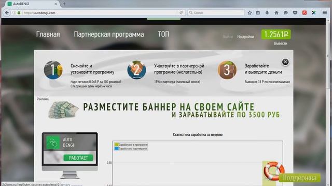332x186 pixels.
Task: Click the Выйти logout link
Action: pyautogui.click(x=228, y=37)
